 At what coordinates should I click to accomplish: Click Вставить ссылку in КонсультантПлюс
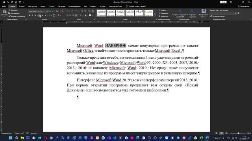click(217, 16)
